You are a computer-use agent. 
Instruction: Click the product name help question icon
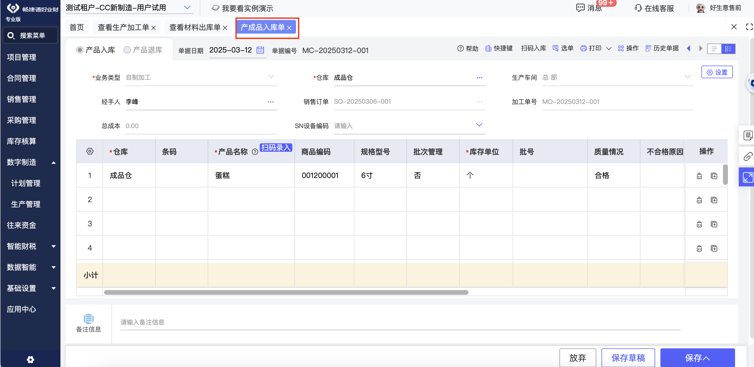point(255,152)
